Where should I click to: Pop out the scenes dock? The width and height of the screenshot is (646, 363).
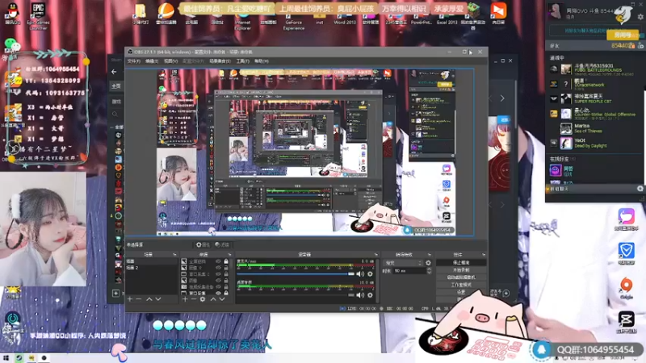pos(174,255)
